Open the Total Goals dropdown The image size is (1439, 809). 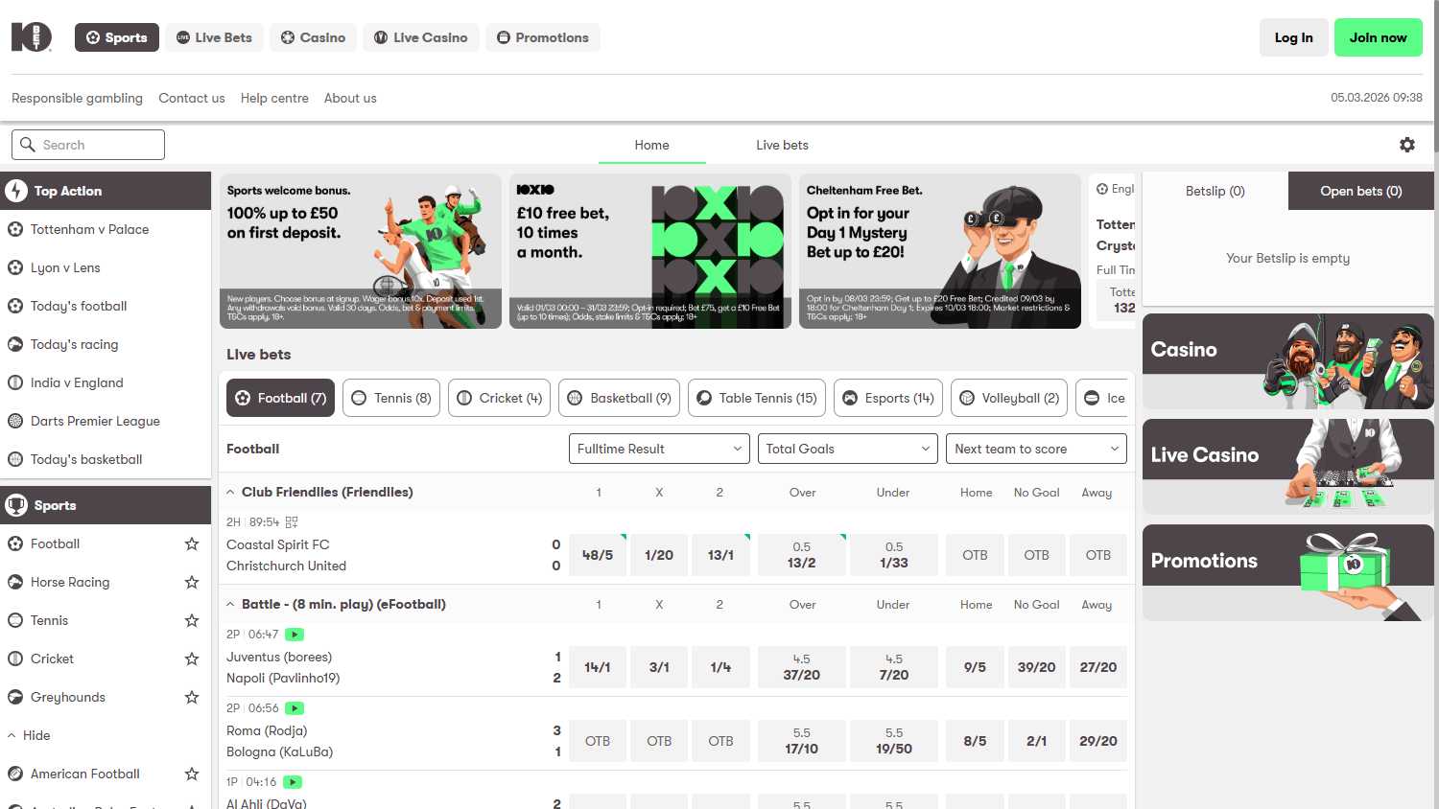tap(847, 448)
